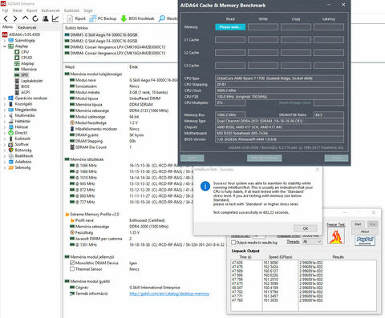Open the Riport menu
Image resolution: width=385 pixels, height=318 pixels.
32,10
